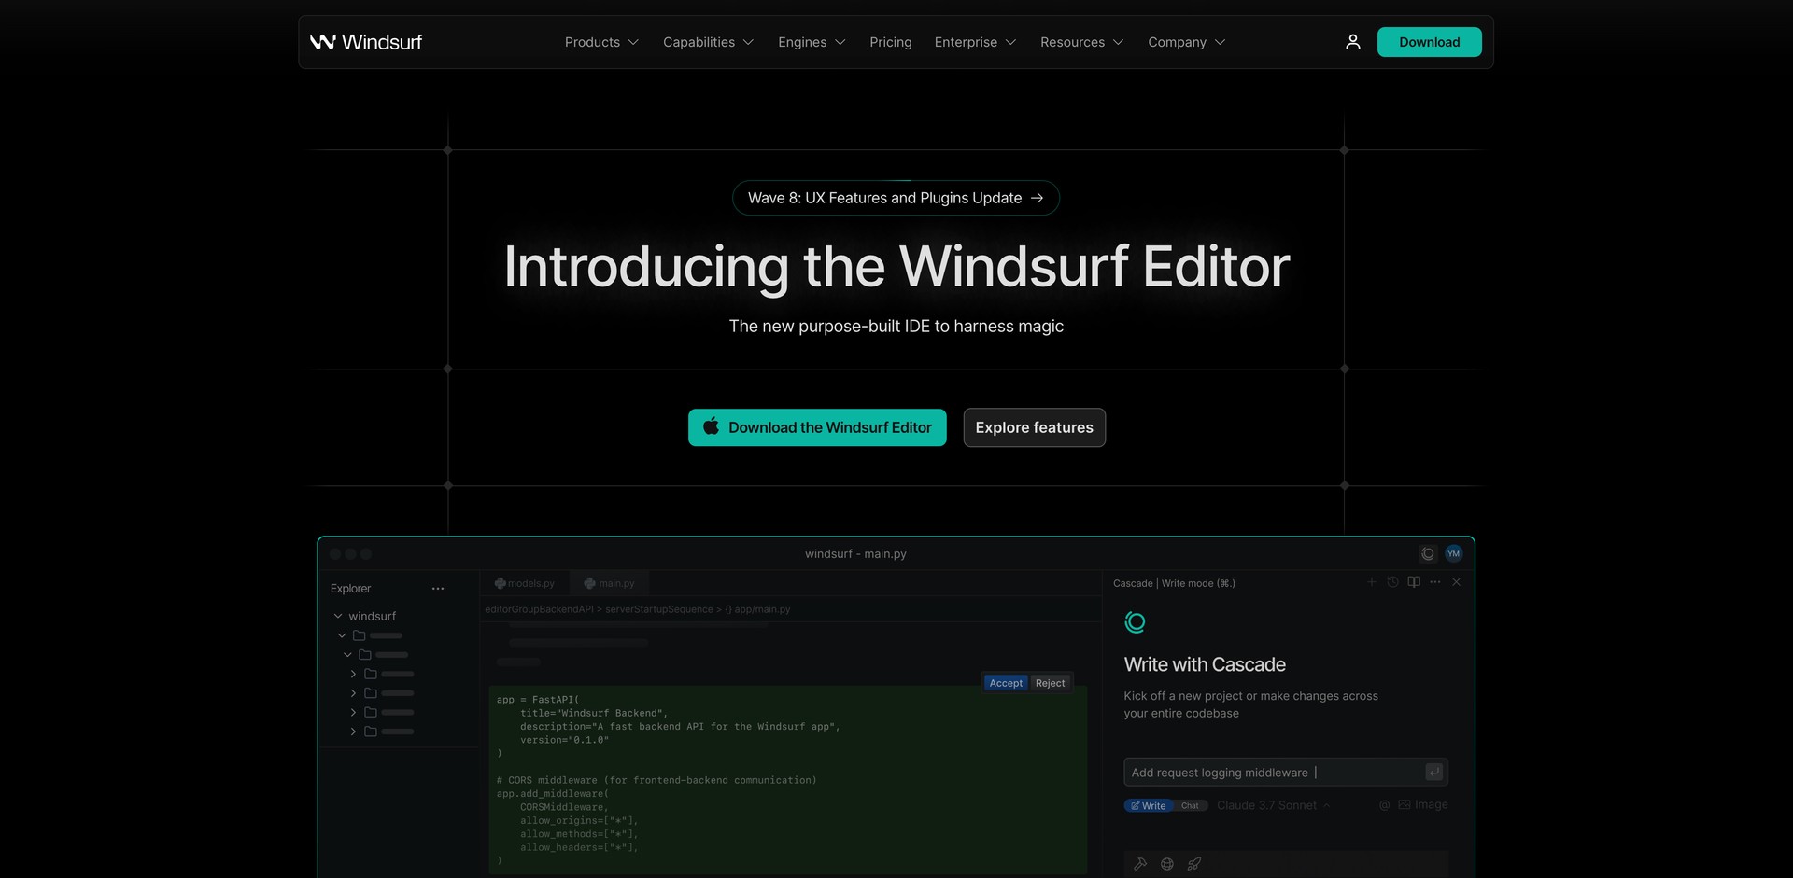Expand the Enterprise dropdown

coord(975,42)
